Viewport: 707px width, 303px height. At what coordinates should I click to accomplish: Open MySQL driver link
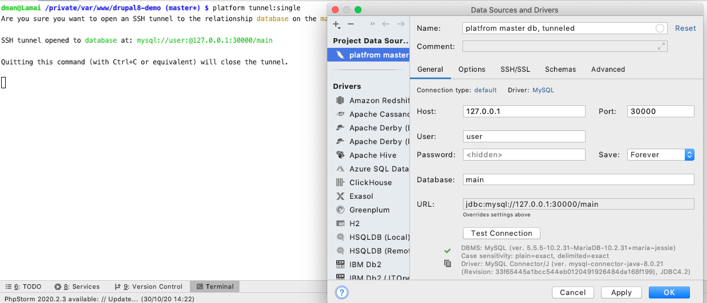click(x=543, y=90)
